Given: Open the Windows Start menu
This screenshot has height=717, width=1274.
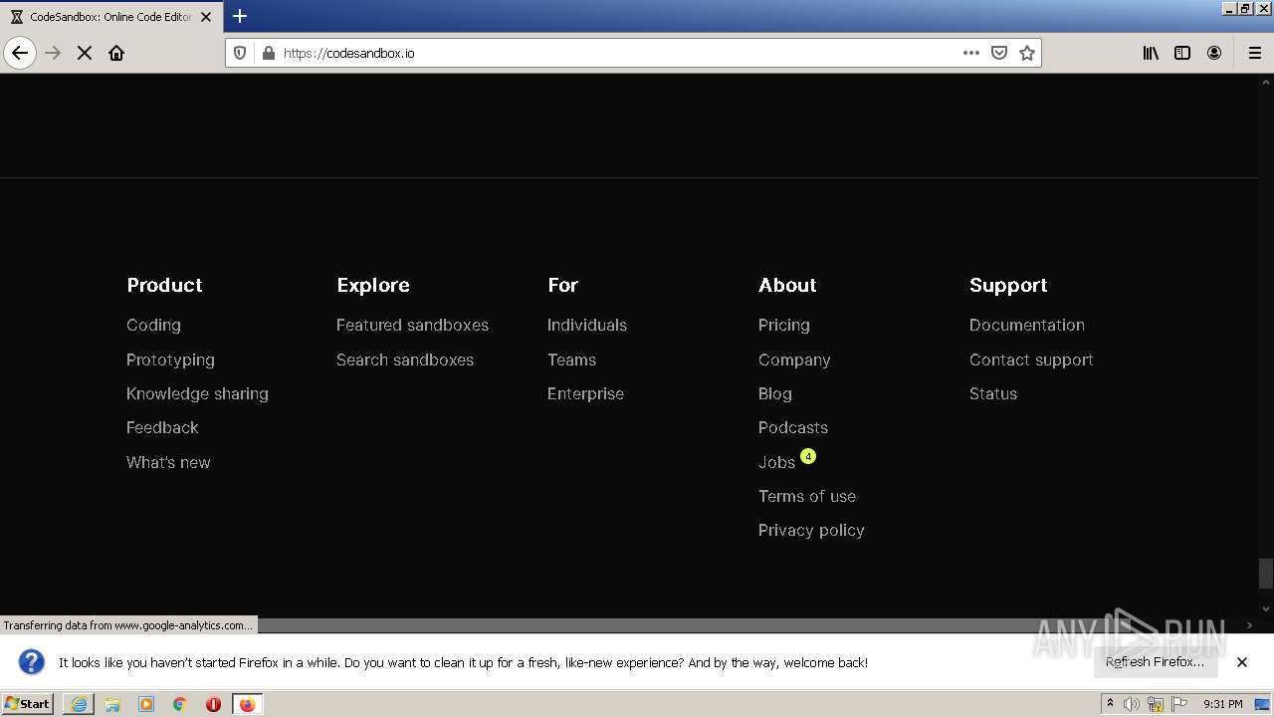Looking at the screenshot, I should [x=28, y=704].
